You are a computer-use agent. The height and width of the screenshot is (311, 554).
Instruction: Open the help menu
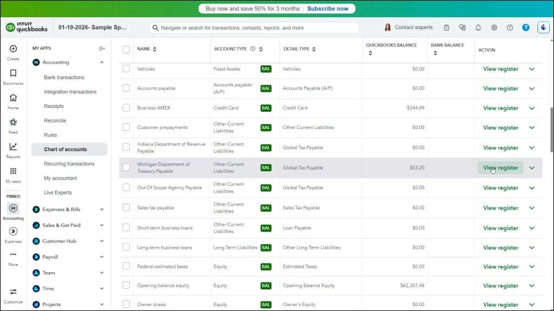[x=509, y=27]
